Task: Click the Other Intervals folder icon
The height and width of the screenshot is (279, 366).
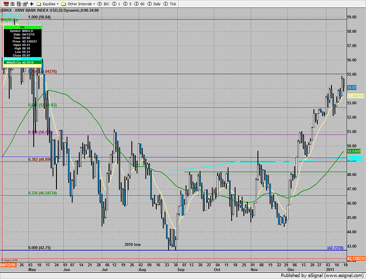Action: 64,4
